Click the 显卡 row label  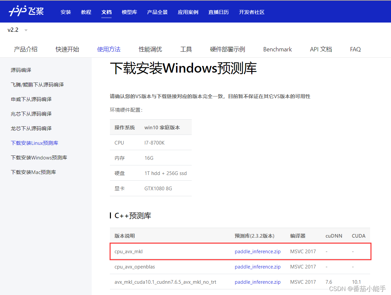tap(120, 188)
